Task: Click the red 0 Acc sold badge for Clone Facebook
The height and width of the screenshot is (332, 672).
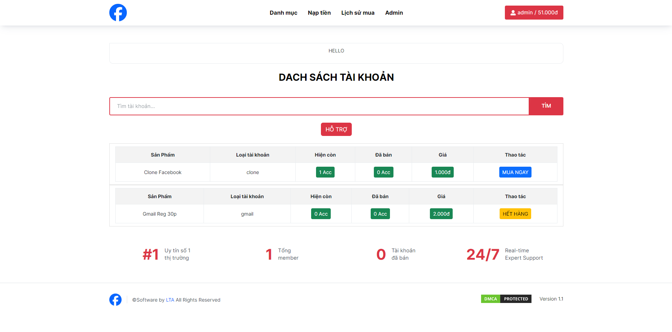Action: click(x=383, y=172)
